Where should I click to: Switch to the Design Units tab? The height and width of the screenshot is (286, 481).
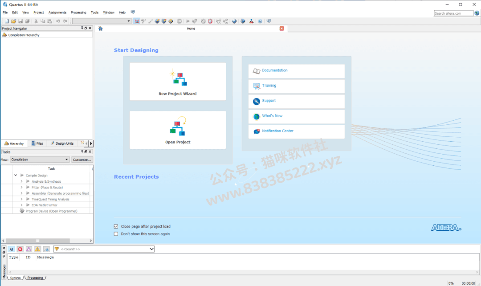coord(62,143)
